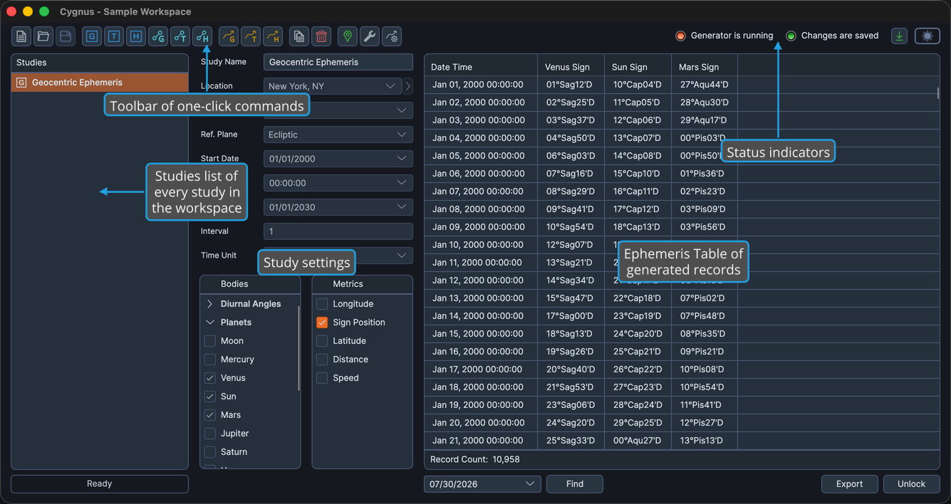Click the orange trend-line H icon
The height and width of the screenshot is (504, 951).
click(273, 36)
